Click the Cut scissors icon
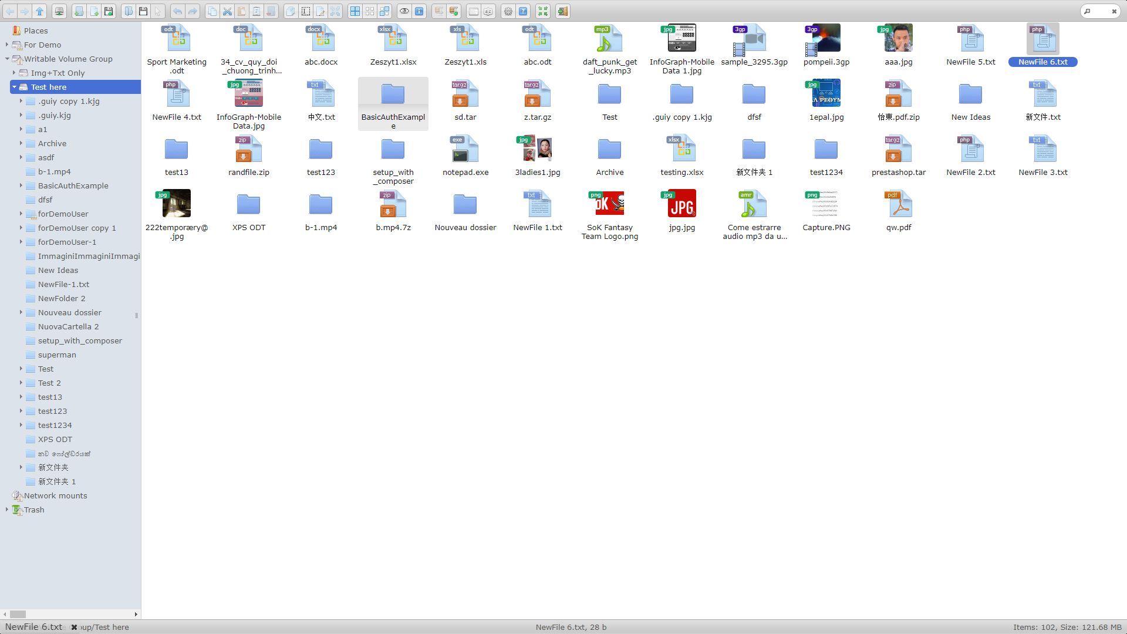 [x=227, y=11]
